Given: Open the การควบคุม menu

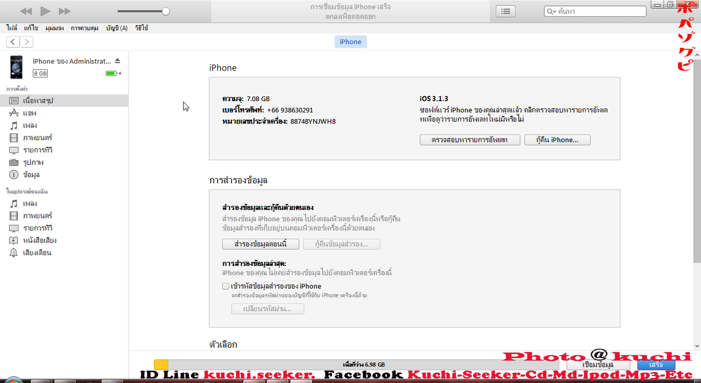Looking at the screenshot, I should [85, 28].
